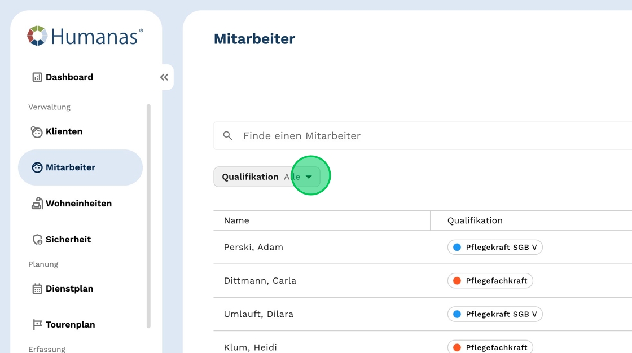
Task: Open employee Perski, Adam
Action: coord(253,247)
